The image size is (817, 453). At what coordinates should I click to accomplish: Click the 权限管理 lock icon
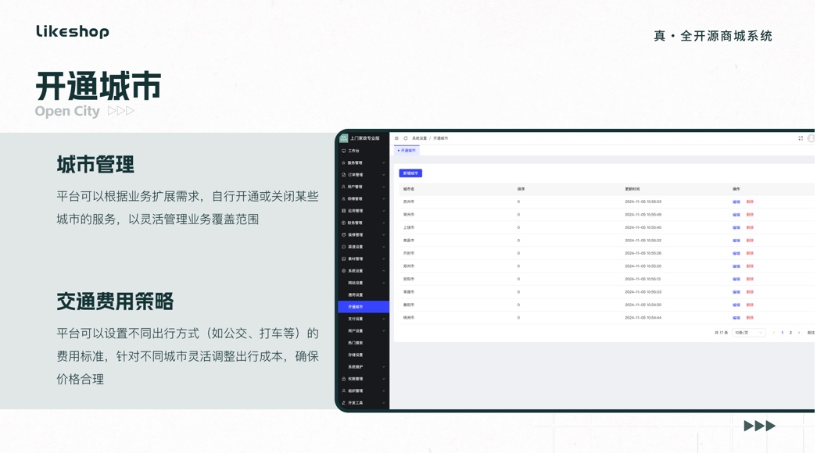click(344, 379)
